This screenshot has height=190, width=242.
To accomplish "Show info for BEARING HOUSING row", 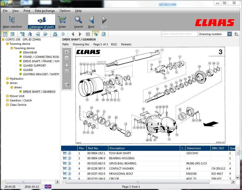I will pyautogui.click(x=70, y=158).
